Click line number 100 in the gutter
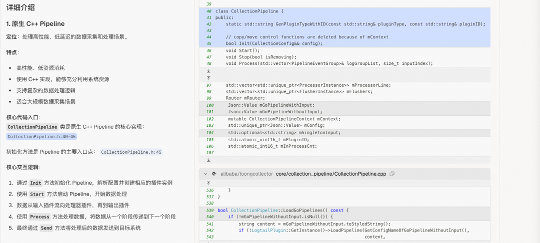This screenshot has width=540, height=243. pos(209,105)
